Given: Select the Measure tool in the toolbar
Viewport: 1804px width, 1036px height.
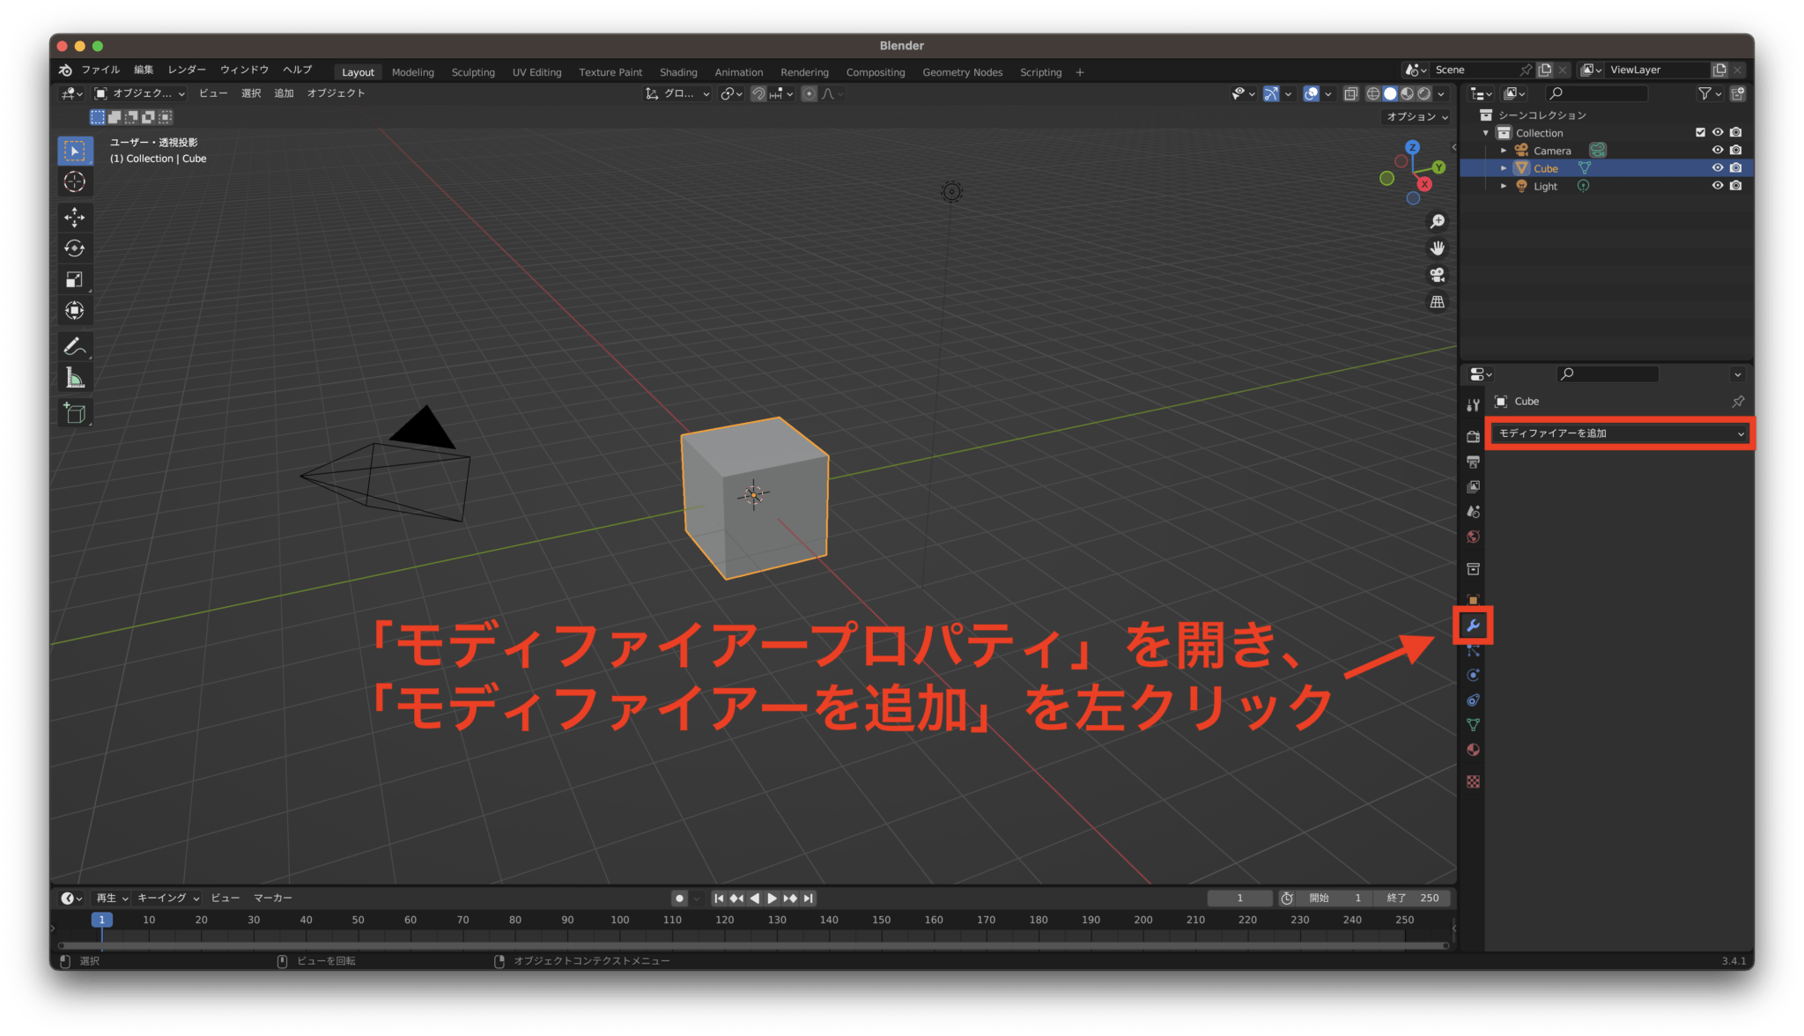Looking at the screenshot, I should click(x=75, y=376).
